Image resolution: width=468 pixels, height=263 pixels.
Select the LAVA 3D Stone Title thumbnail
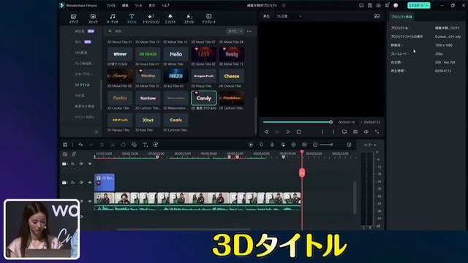click(x=203, y=54)
